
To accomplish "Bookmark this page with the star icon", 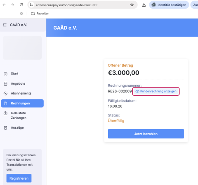I will (x=132, y=5).
